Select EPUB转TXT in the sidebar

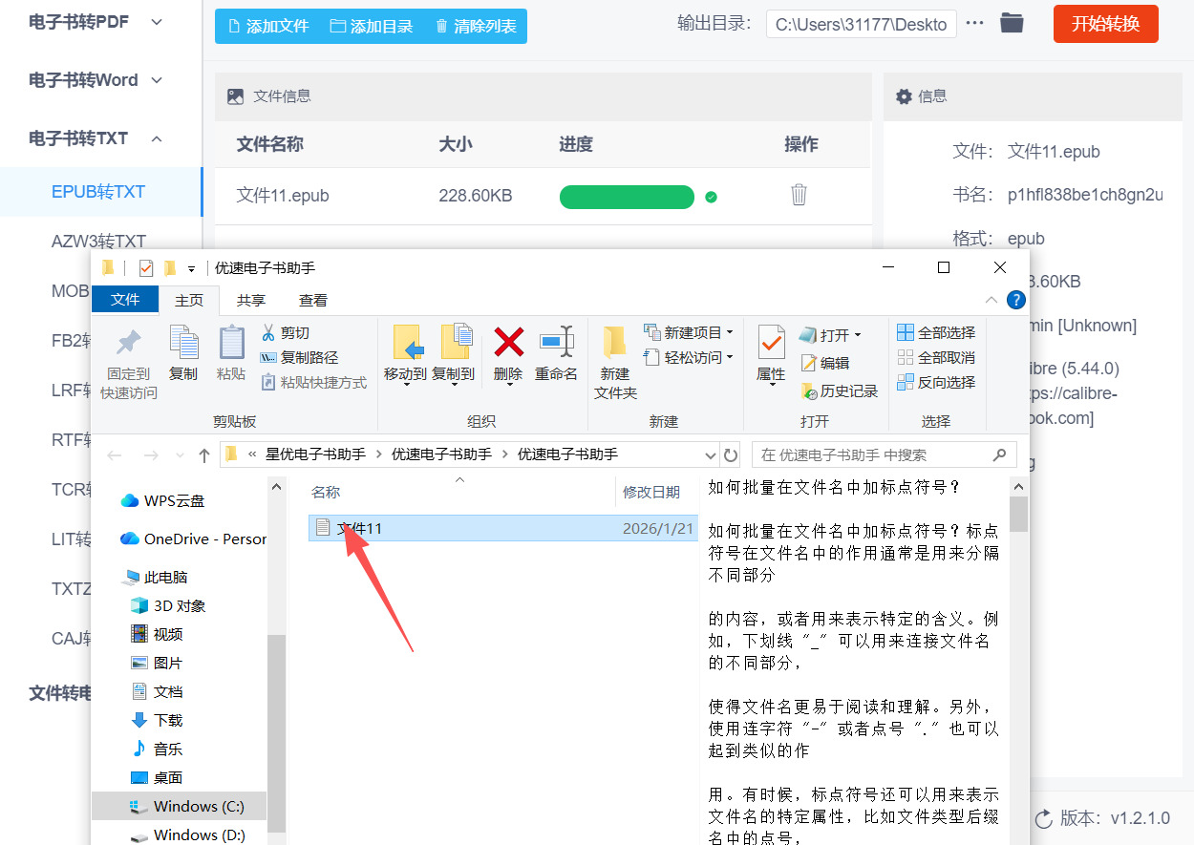tap(100, 192)
